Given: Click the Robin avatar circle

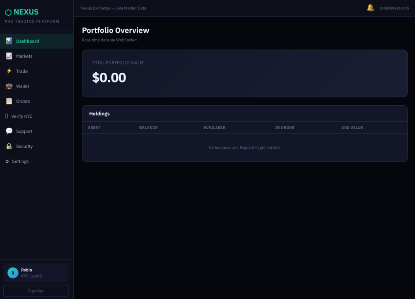Looking at the screenshot, I should (x=13, y=273).
